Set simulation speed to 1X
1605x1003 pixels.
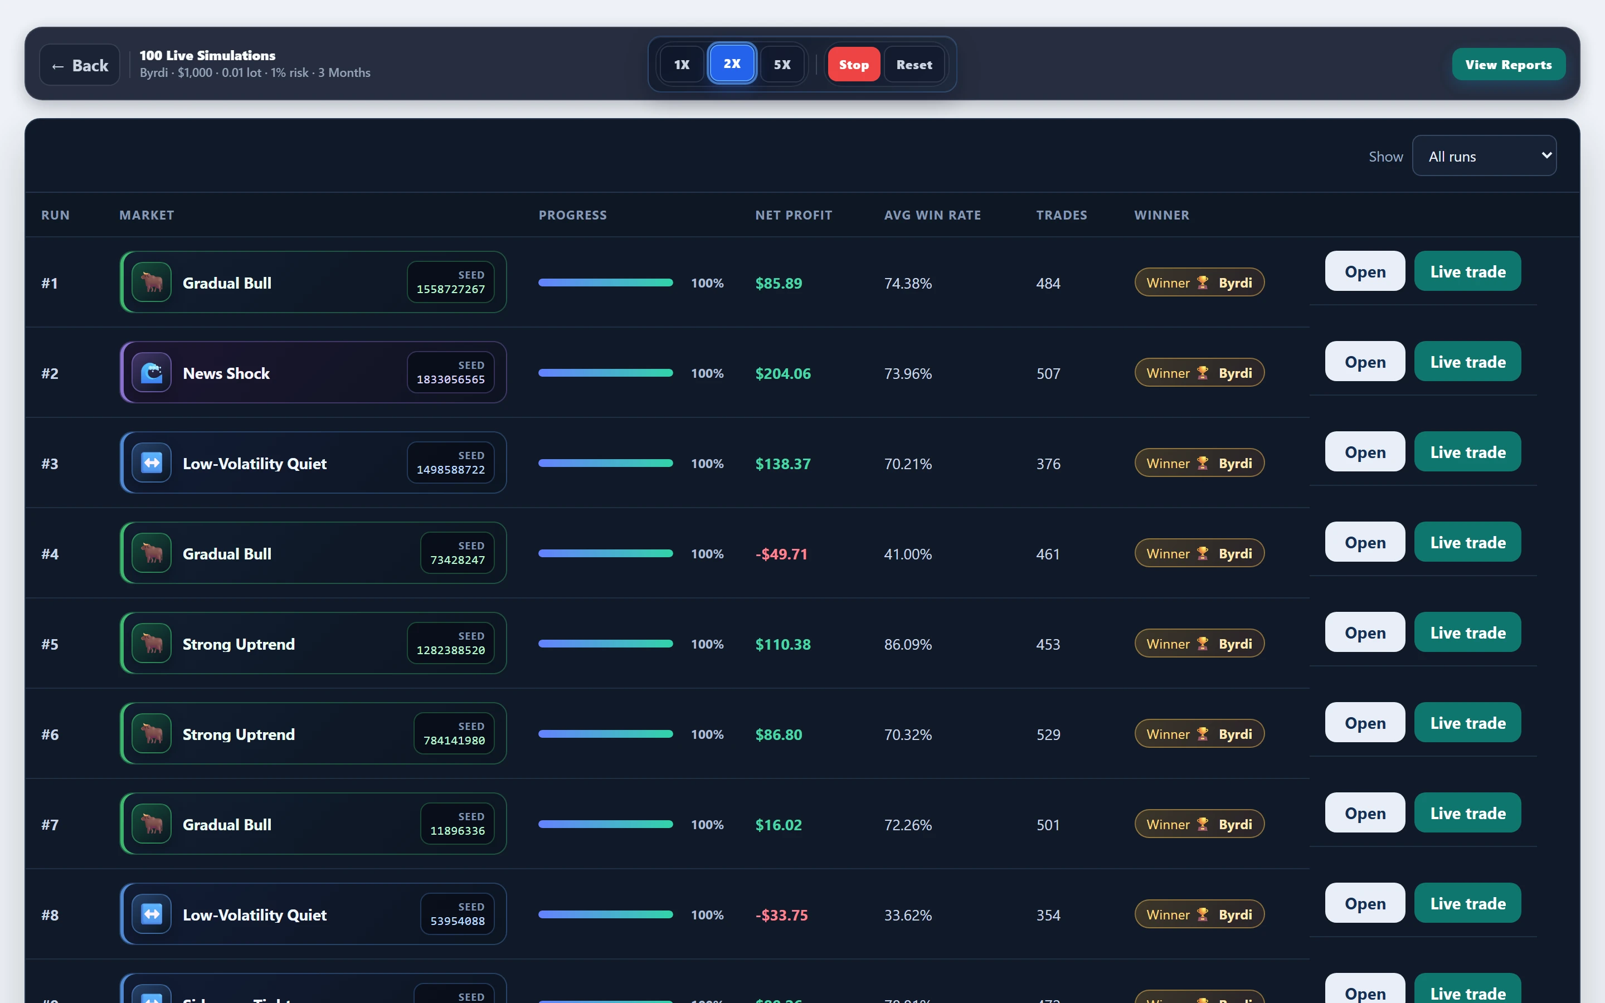pyautogui.click(x=682, y=64)
